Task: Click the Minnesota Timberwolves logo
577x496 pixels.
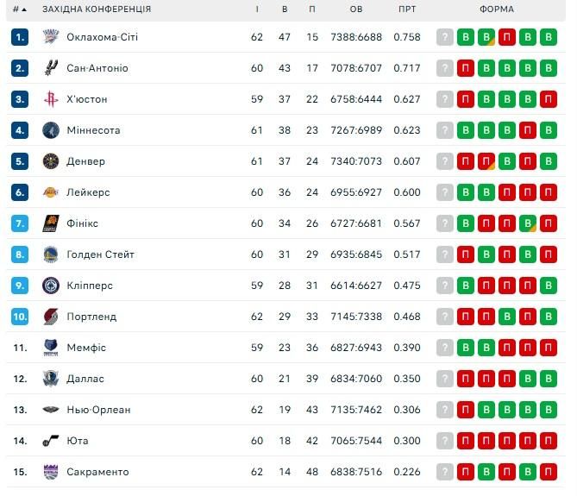Action: tap(49, 130)
